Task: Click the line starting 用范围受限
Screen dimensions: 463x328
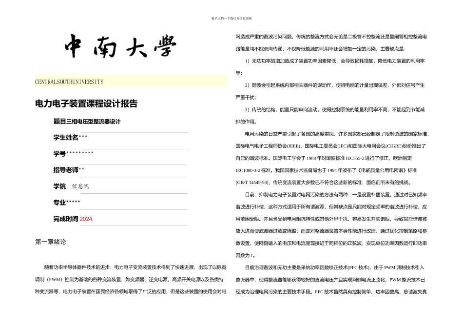Action: 331,219
